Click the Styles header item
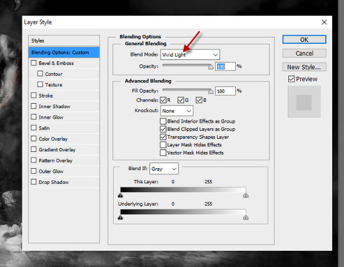 coord(64,41)
